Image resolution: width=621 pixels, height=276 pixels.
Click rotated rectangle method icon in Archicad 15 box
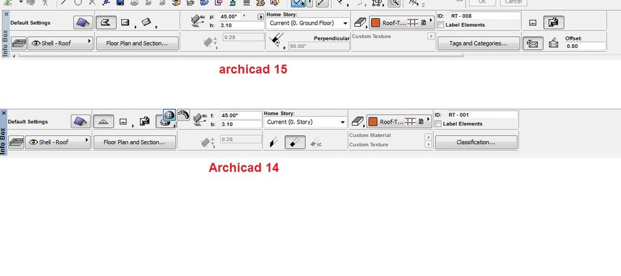point(146,22)
